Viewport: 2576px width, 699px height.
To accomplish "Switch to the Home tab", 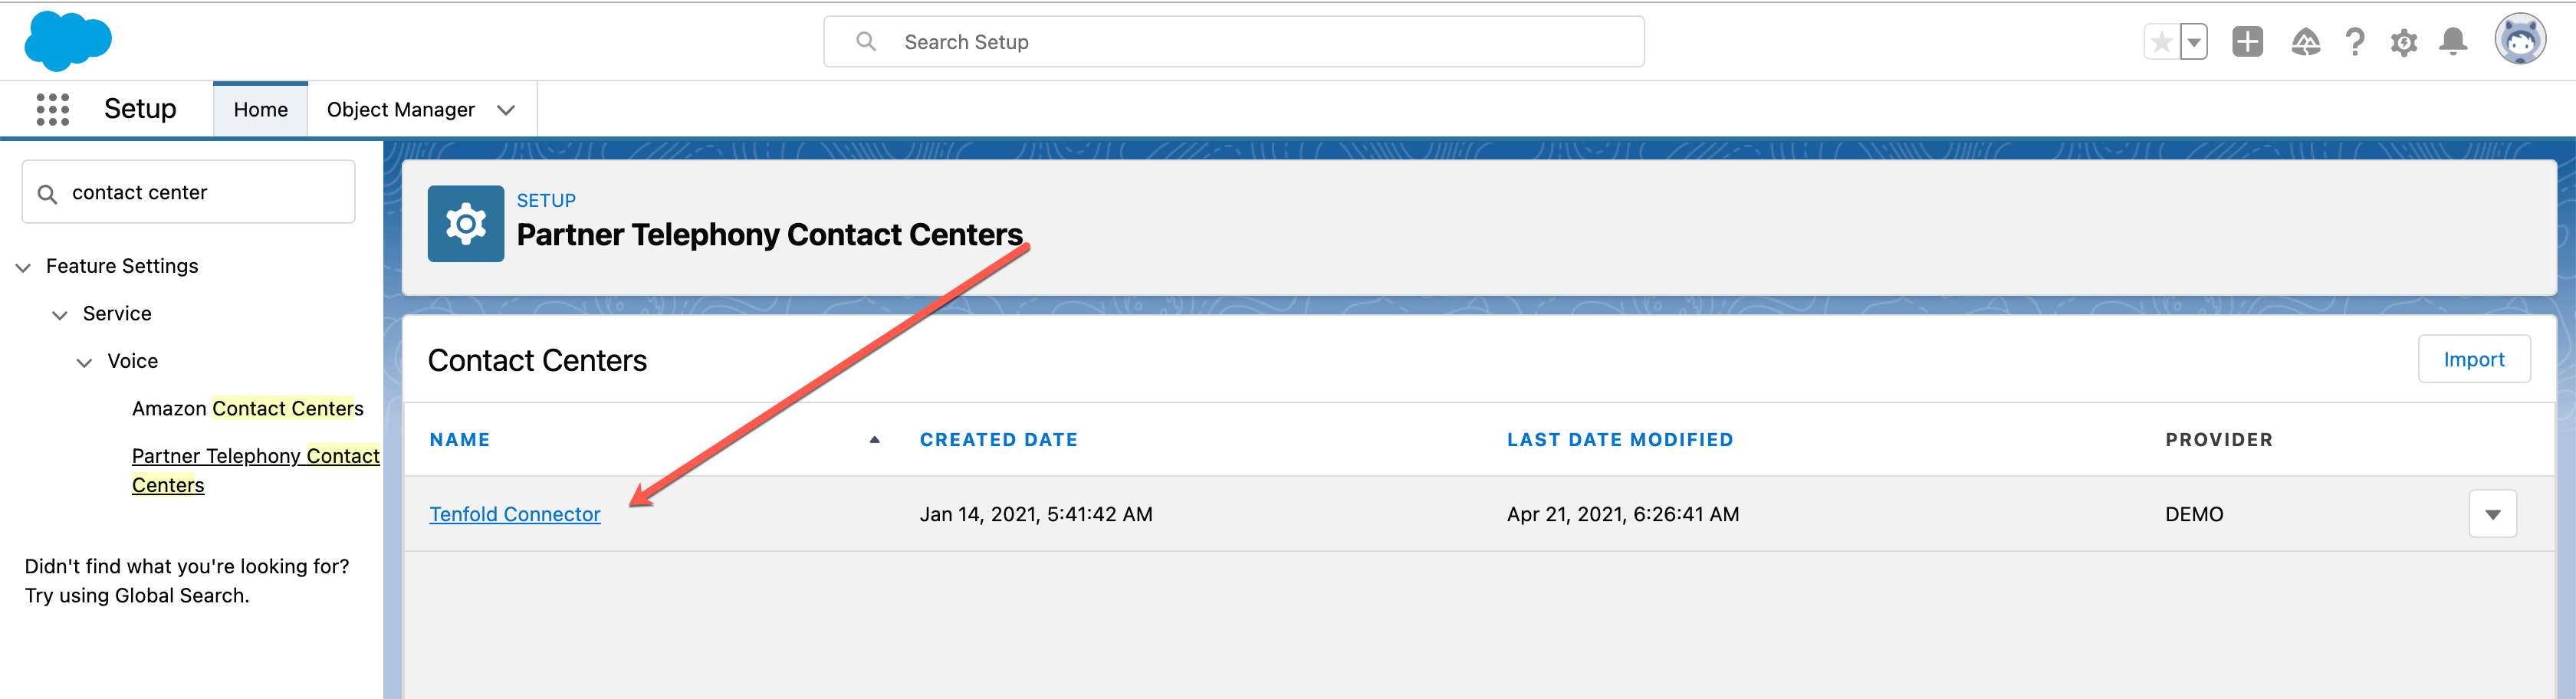I will 260,109.
